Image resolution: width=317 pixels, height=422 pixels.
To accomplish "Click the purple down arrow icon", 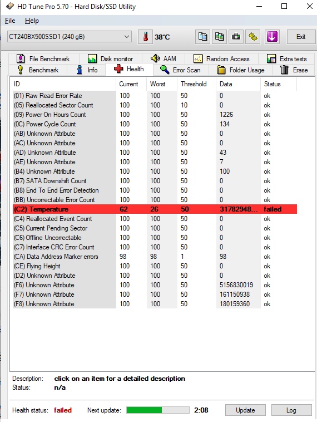I will tap(272, 37).
